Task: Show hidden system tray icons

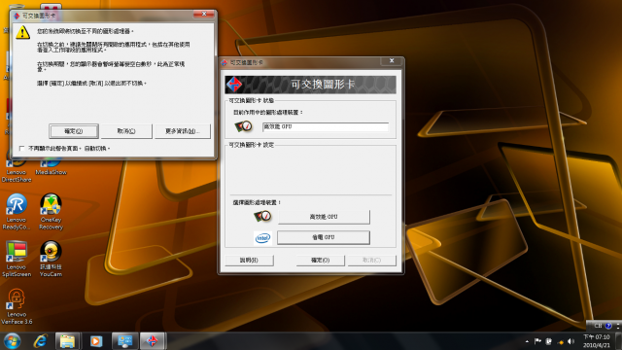Action: [x=527, y=341]
